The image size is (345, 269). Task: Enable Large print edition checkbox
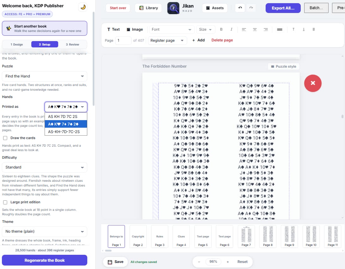click(5, 202)
